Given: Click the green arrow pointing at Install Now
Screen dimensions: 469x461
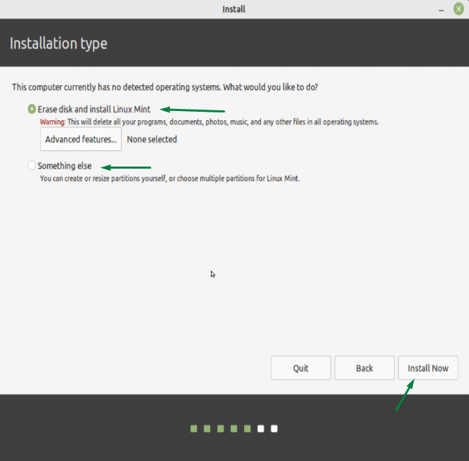Looking at the screenshot, I should [404, 395].
